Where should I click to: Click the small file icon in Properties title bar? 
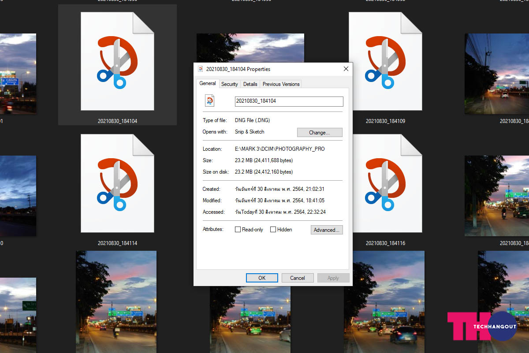[201, 69]
